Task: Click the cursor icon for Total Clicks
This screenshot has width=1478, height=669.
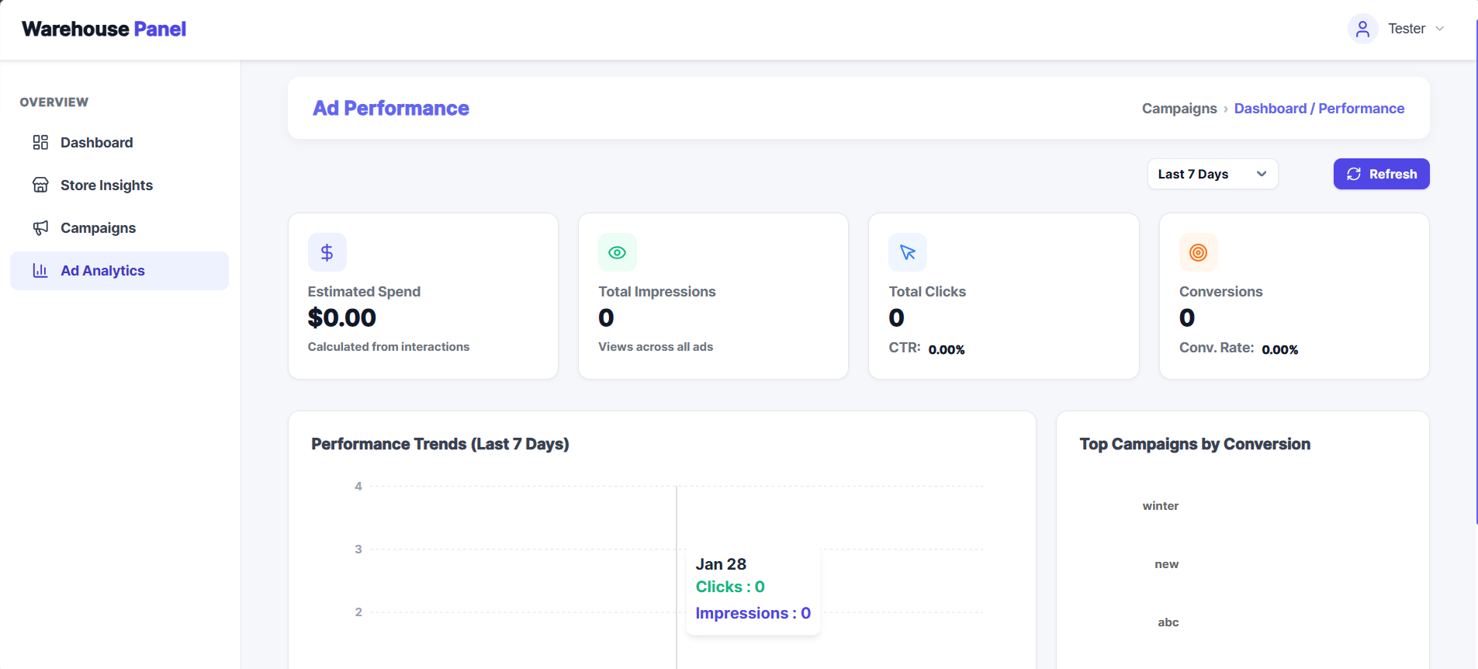Action: pyautogui.click(x=907, y=252)
